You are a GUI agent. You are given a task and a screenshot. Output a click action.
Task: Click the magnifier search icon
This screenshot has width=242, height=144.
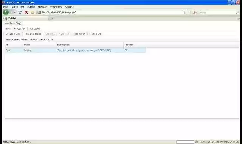point(237,12)
